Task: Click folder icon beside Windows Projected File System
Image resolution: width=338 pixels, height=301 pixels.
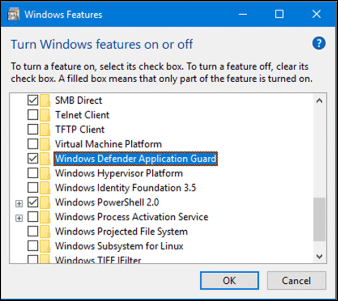Action: [45, 232]
